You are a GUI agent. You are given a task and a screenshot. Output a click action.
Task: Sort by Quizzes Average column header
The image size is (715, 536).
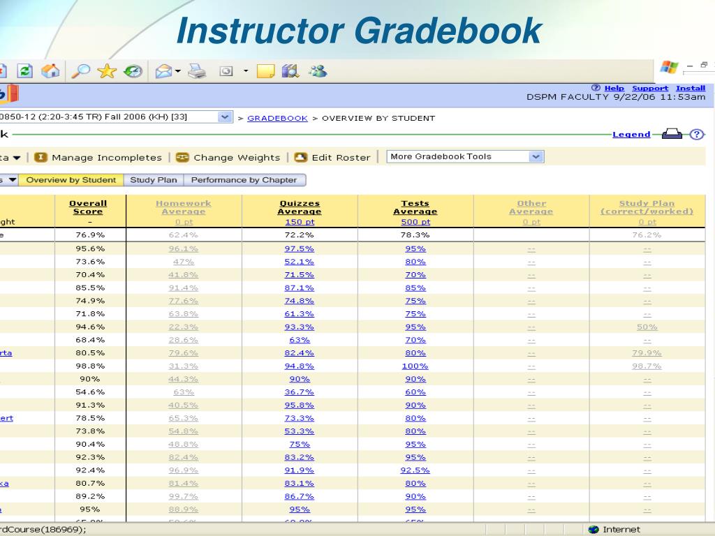pyautogui.click(x=300, y=207)
